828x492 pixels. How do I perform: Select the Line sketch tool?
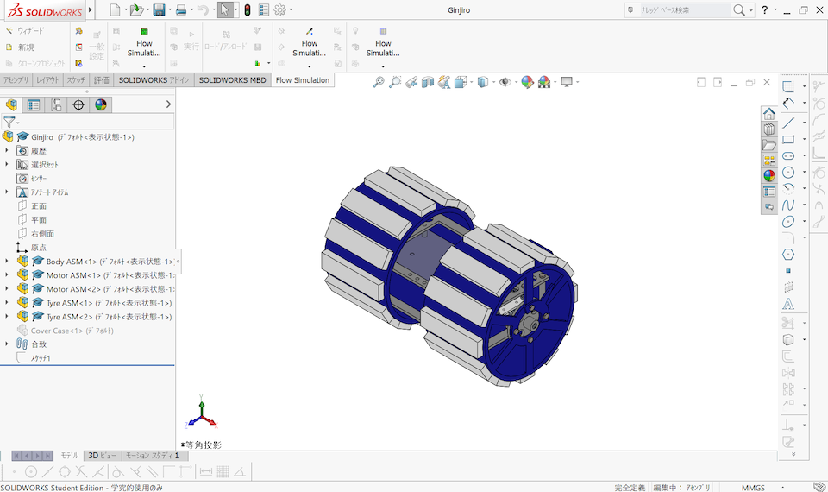click(788, 123)
